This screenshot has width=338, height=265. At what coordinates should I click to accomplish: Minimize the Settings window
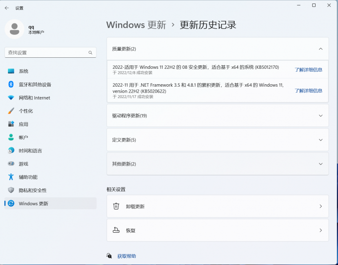pos(299,5)
